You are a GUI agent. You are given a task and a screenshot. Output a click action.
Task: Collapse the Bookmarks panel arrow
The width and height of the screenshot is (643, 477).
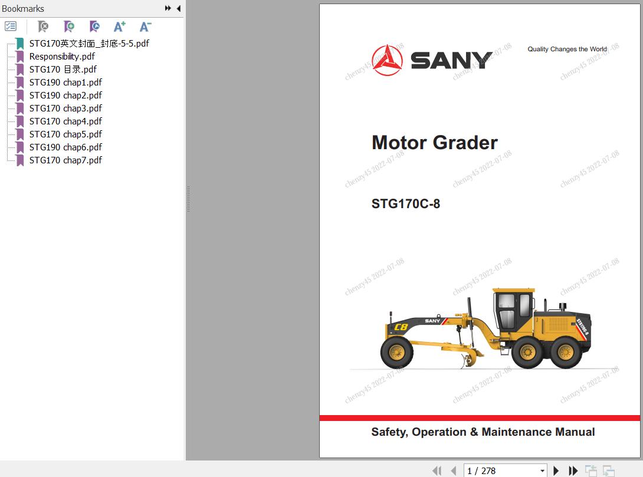[x=179, y=8]
